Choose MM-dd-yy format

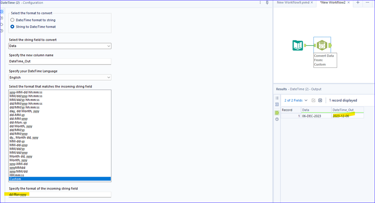coord(60,141)
